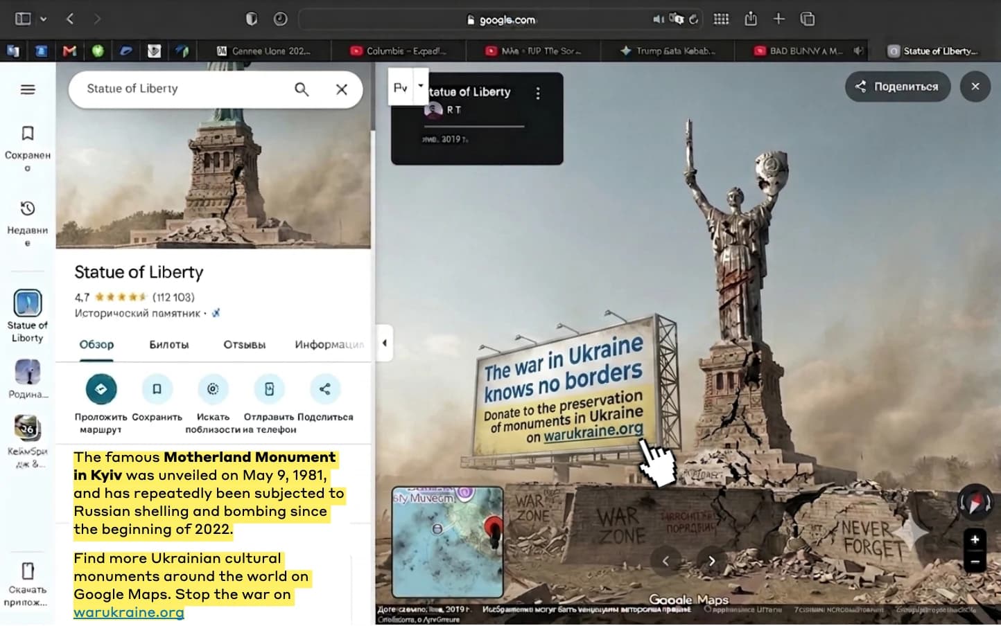The height and width of the screenshot is (626, 1001).
Task: Clear the Statue of Liberty search
Action: pyautogui.click(x=342, y=89)
